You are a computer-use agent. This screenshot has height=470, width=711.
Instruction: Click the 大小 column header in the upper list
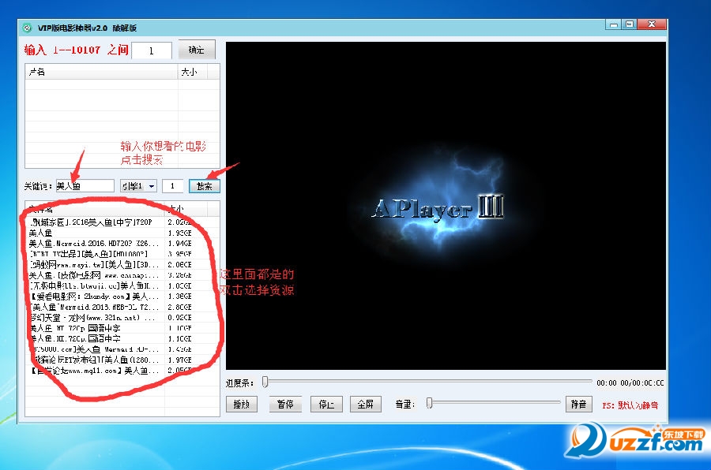pos(192,72)
